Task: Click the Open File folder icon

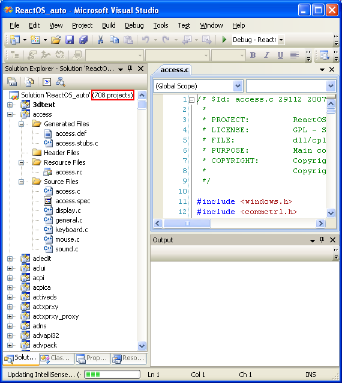Action: click(56, 40)
